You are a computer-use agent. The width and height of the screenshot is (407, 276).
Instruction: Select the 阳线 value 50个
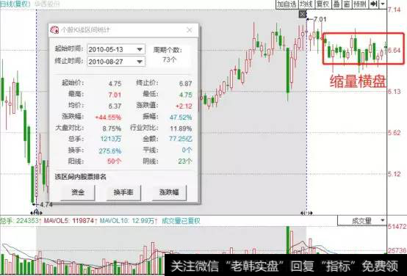pyautogui.click(x=114, y=161)
